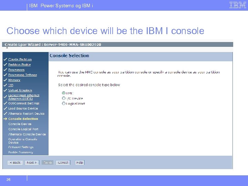This screenshot has width=248, height=186.
Task: Select the Logical Port radio option
Action: pyautogui.click(x=64, y=103)
